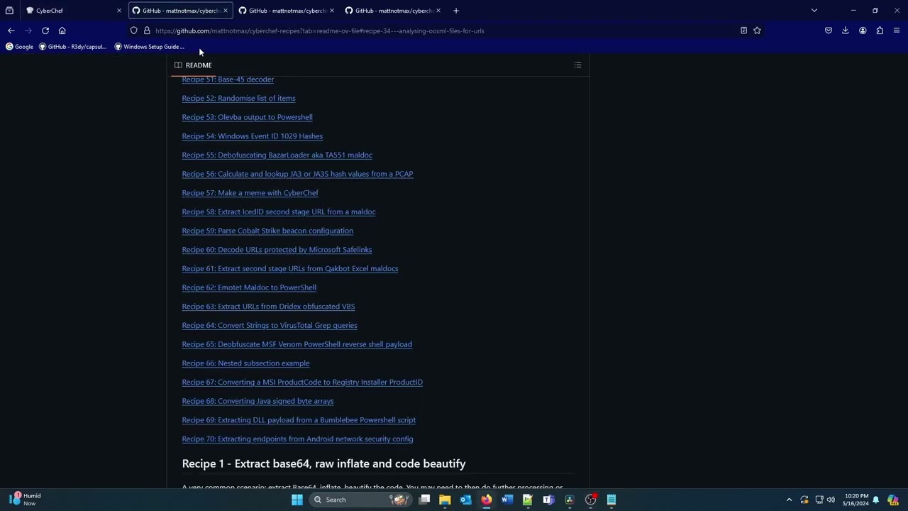Open Recipe 56: JA3 hash values from PCAP
The width and height of the screenshot is (908, 511).
pyautogui.click(x=297, y=174)
